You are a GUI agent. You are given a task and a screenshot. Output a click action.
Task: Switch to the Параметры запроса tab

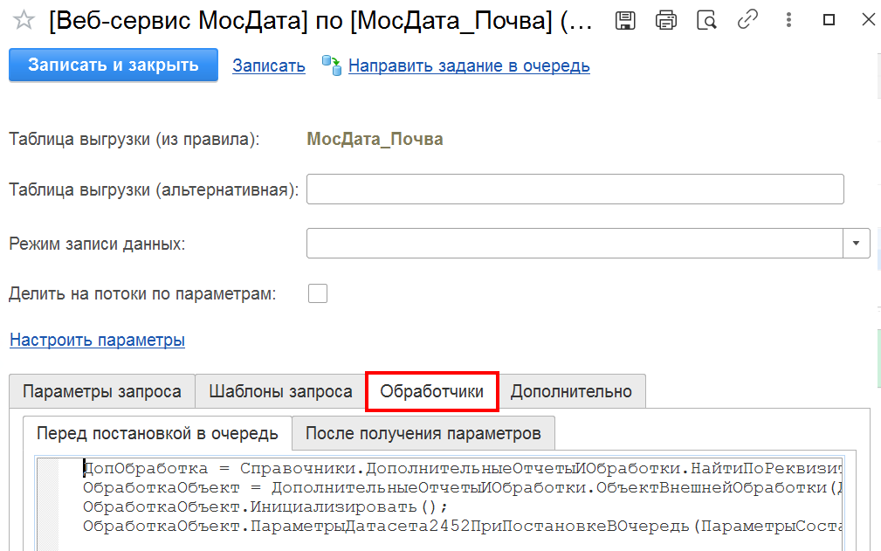tap(101, 391)
